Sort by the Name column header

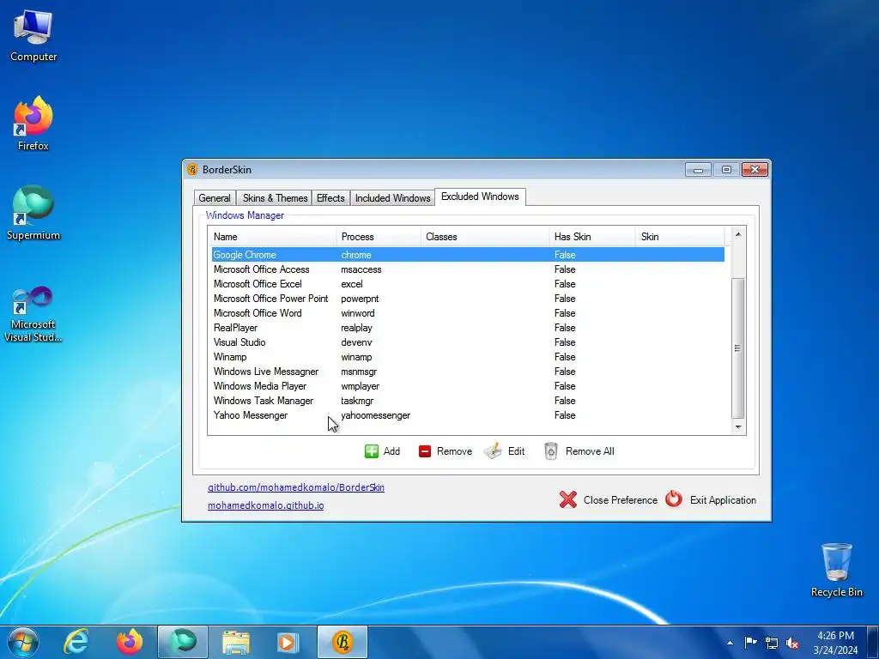tap(272, 237)
